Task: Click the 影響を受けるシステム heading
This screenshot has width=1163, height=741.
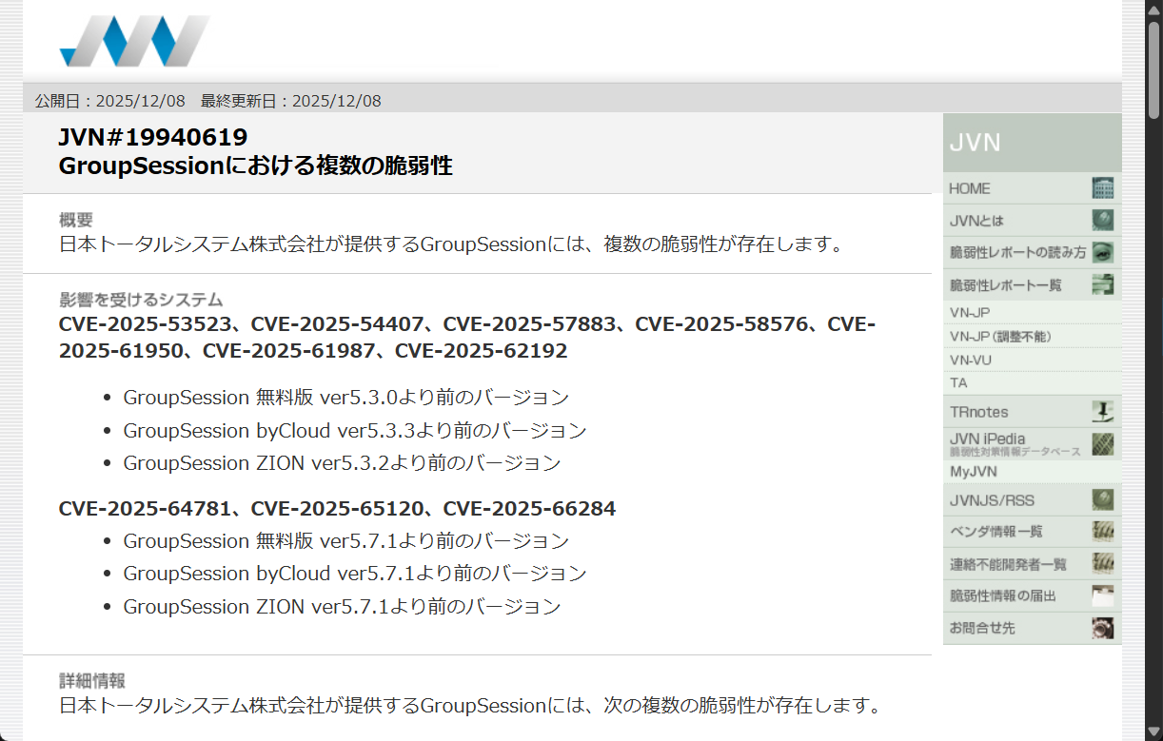Action: [141, 300]
